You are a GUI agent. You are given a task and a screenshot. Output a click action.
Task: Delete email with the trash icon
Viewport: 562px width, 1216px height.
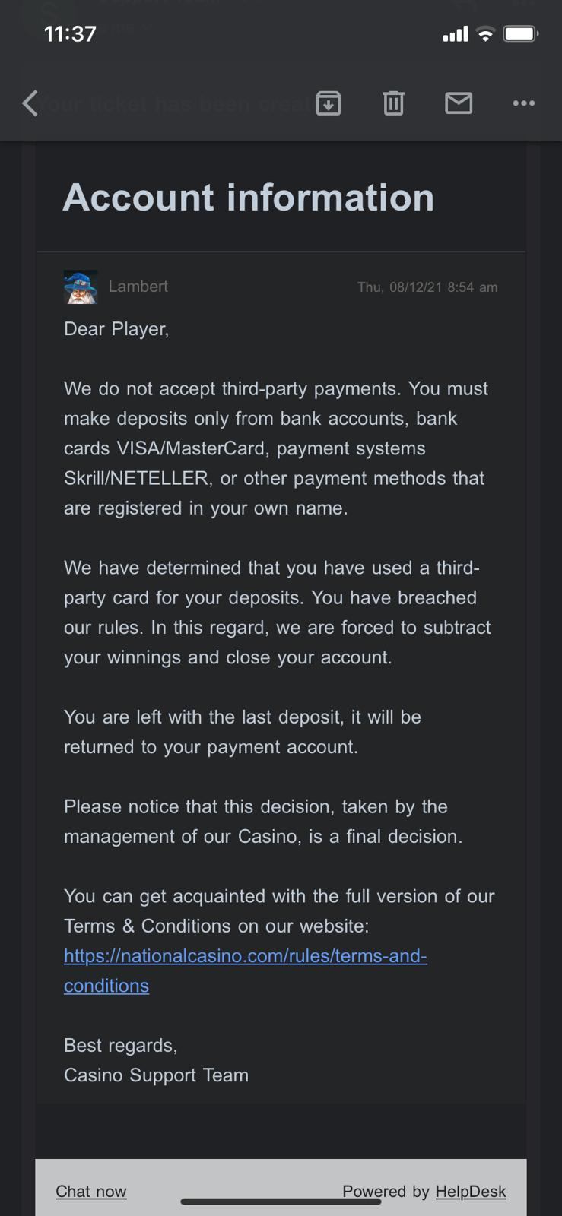393,103
